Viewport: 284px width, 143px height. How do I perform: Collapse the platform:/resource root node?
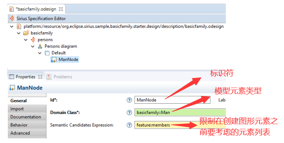click(x=12, y=27)
